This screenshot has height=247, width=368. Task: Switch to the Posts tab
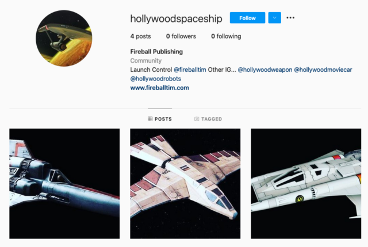[x=160, y=119]
